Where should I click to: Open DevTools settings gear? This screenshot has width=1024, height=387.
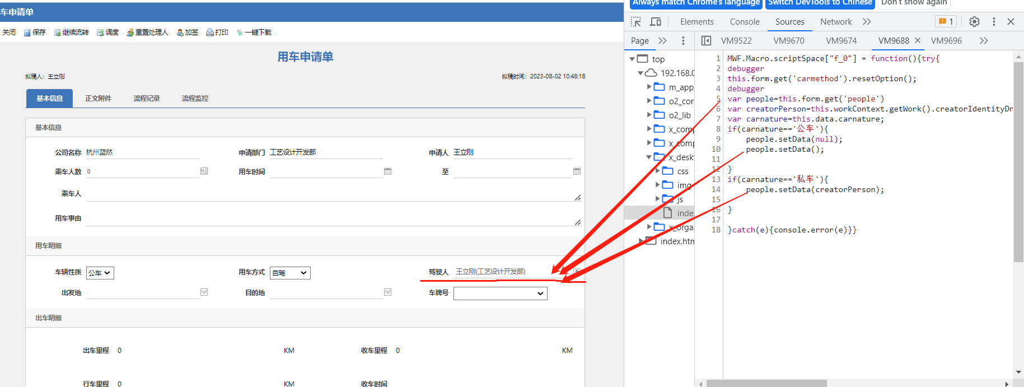click(974, 21)
